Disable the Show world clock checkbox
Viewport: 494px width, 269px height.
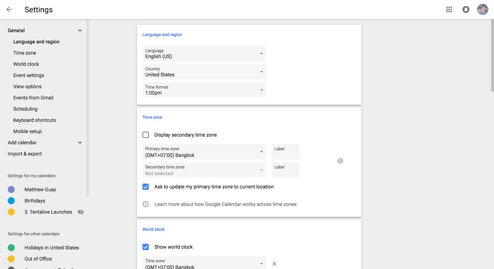click(x=146, y=247)
